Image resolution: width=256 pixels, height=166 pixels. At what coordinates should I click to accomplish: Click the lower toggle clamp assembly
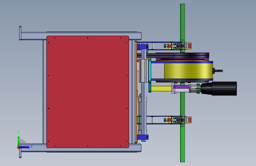(177, 120)
